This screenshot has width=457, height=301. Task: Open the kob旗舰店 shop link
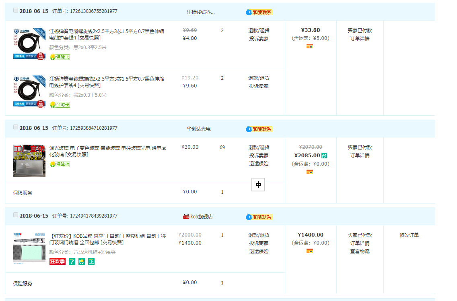(201, 217)
